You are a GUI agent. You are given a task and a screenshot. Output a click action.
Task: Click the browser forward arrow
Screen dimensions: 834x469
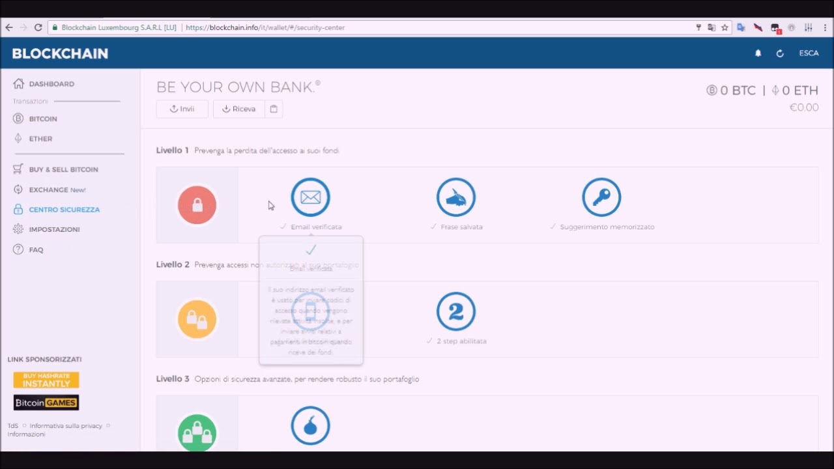point(23,27)
